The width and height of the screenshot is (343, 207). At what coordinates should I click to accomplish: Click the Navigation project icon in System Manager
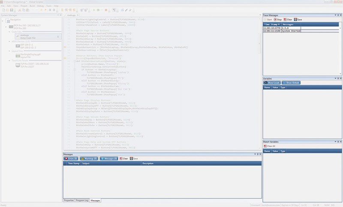point(8,21)
